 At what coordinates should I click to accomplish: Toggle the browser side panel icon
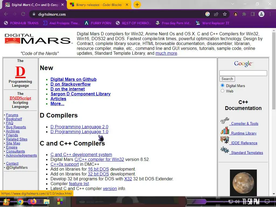(x=253, y=14)
